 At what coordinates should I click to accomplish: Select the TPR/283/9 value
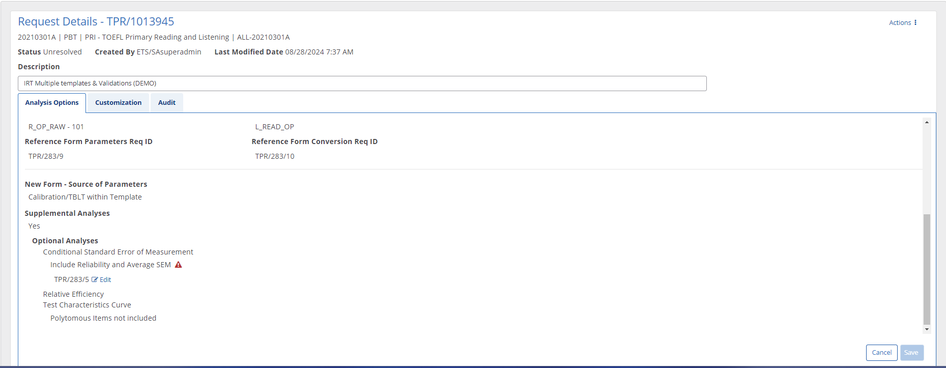click(46, 156)
